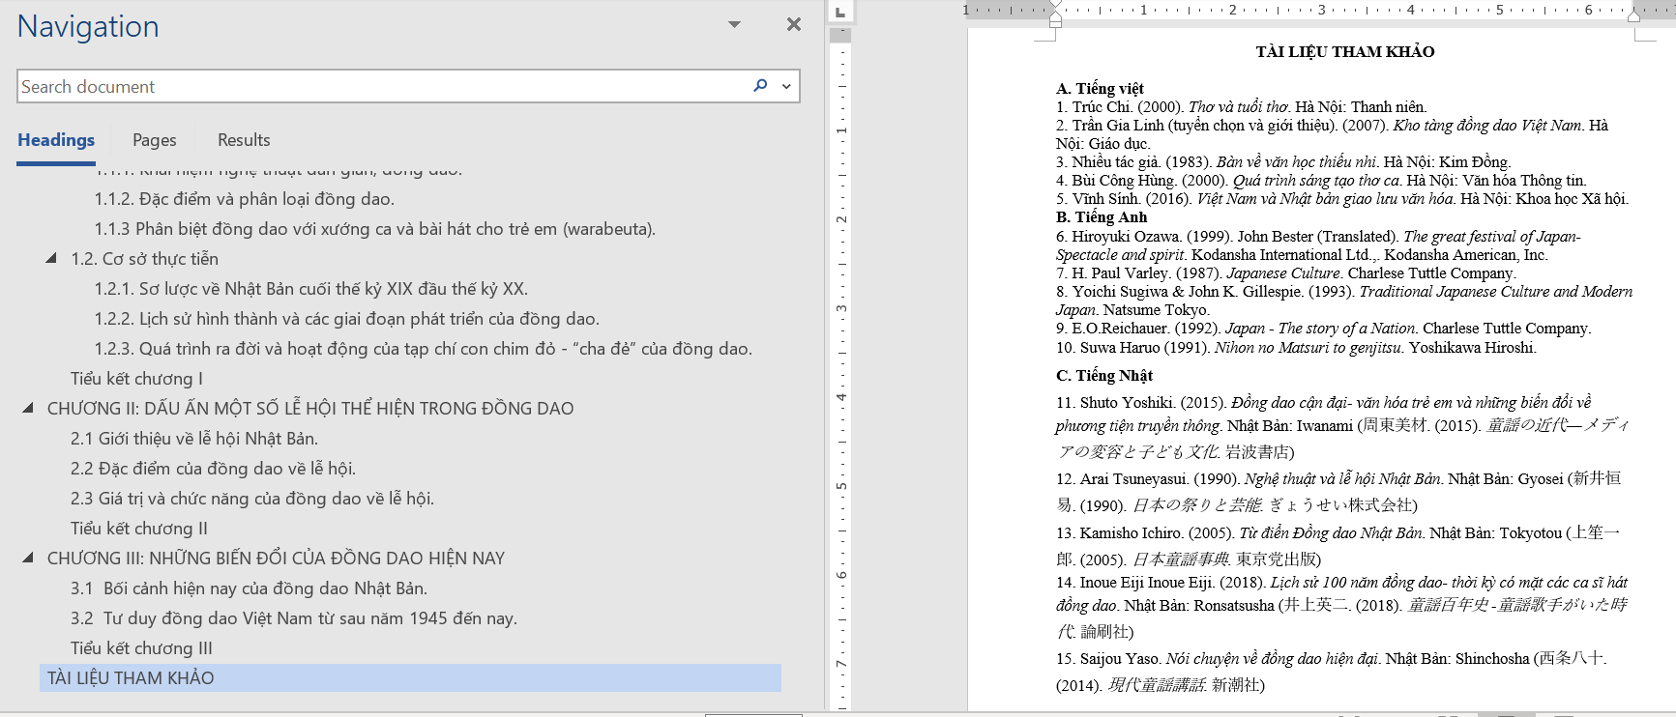1676x717 pixels.
Task: Click the 'A. Tiếng việt' section label
Action: pyautogui.click(x=1100, y=89)
